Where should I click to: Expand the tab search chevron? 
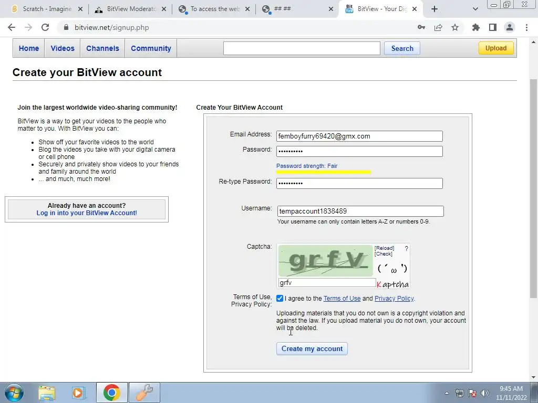(x=475, y=9)
